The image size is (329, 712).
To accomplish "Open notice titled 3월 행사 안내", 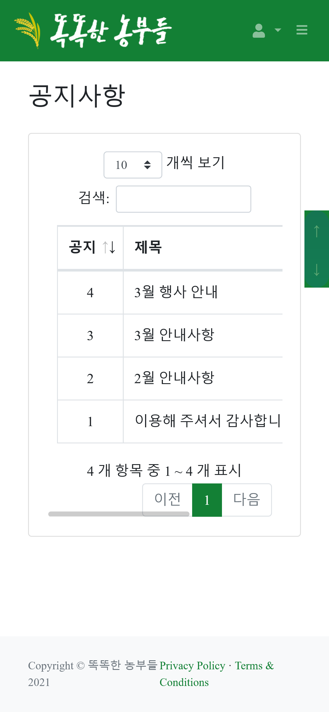I will (x=176, y=292).
